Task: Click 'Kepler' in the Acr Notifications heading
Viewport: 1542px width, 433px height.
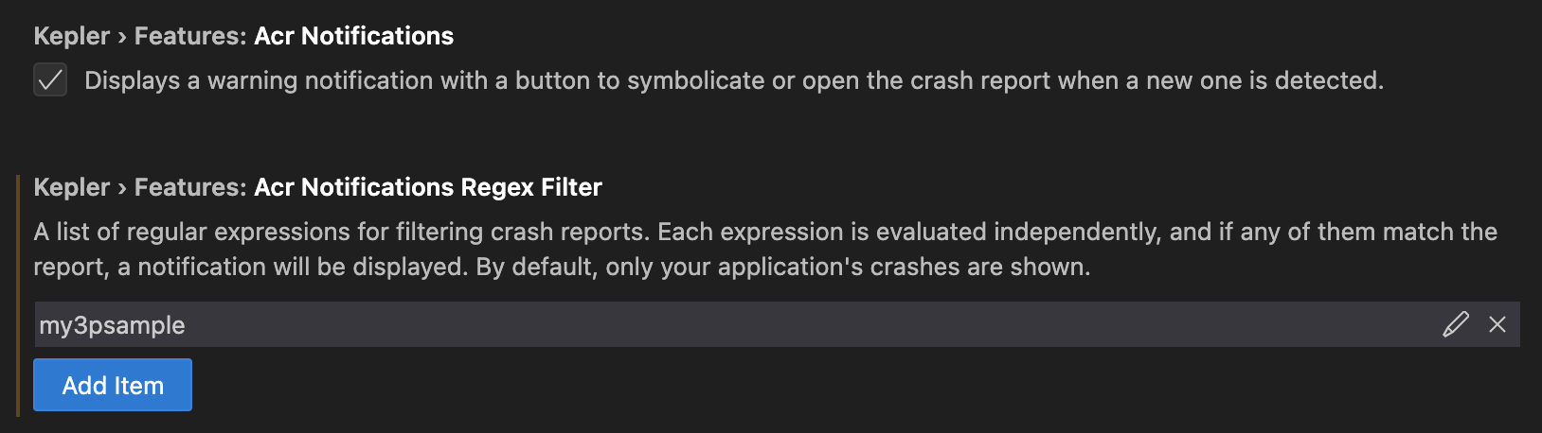Action: (x=72, y=36)
